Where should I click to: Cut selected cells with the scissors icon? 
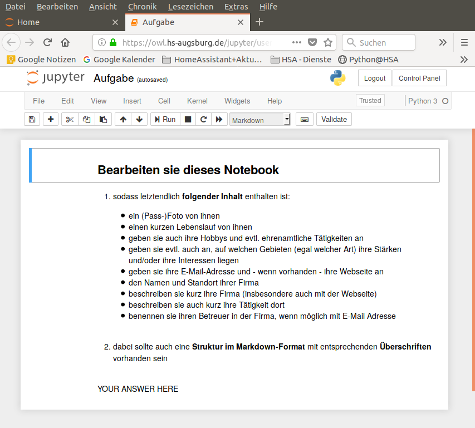[x=70, y=119]
